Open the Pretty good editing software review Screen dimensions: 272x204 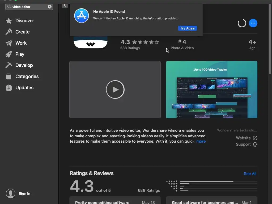tap(115, 200)
